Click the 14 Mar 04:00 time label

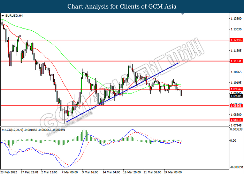pos(112,172)
